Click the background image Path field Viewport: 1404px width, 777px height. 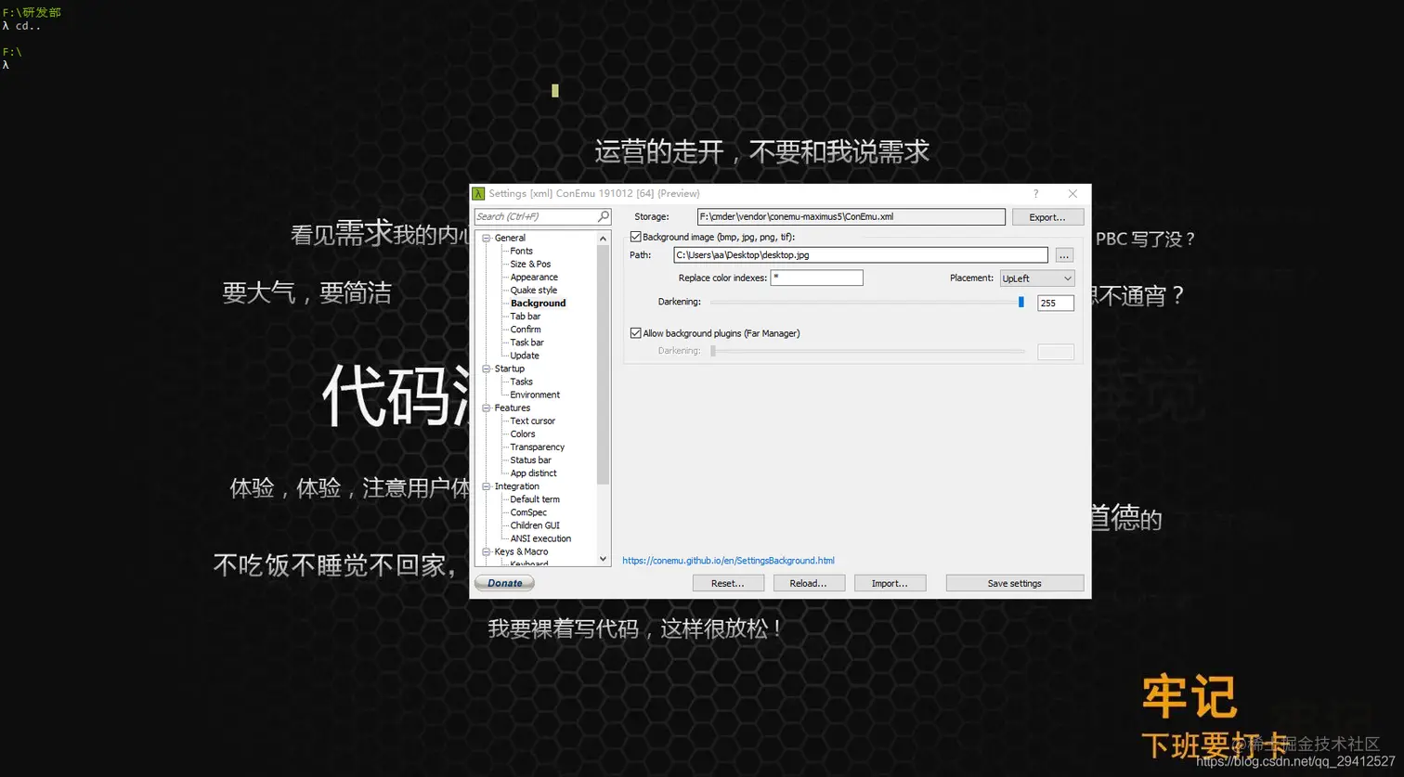point(861,255)
